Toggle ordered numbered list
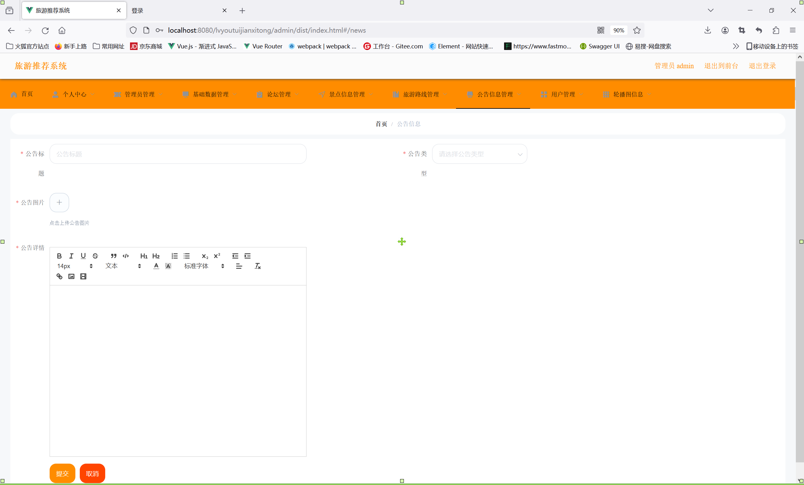 point(175,256)
